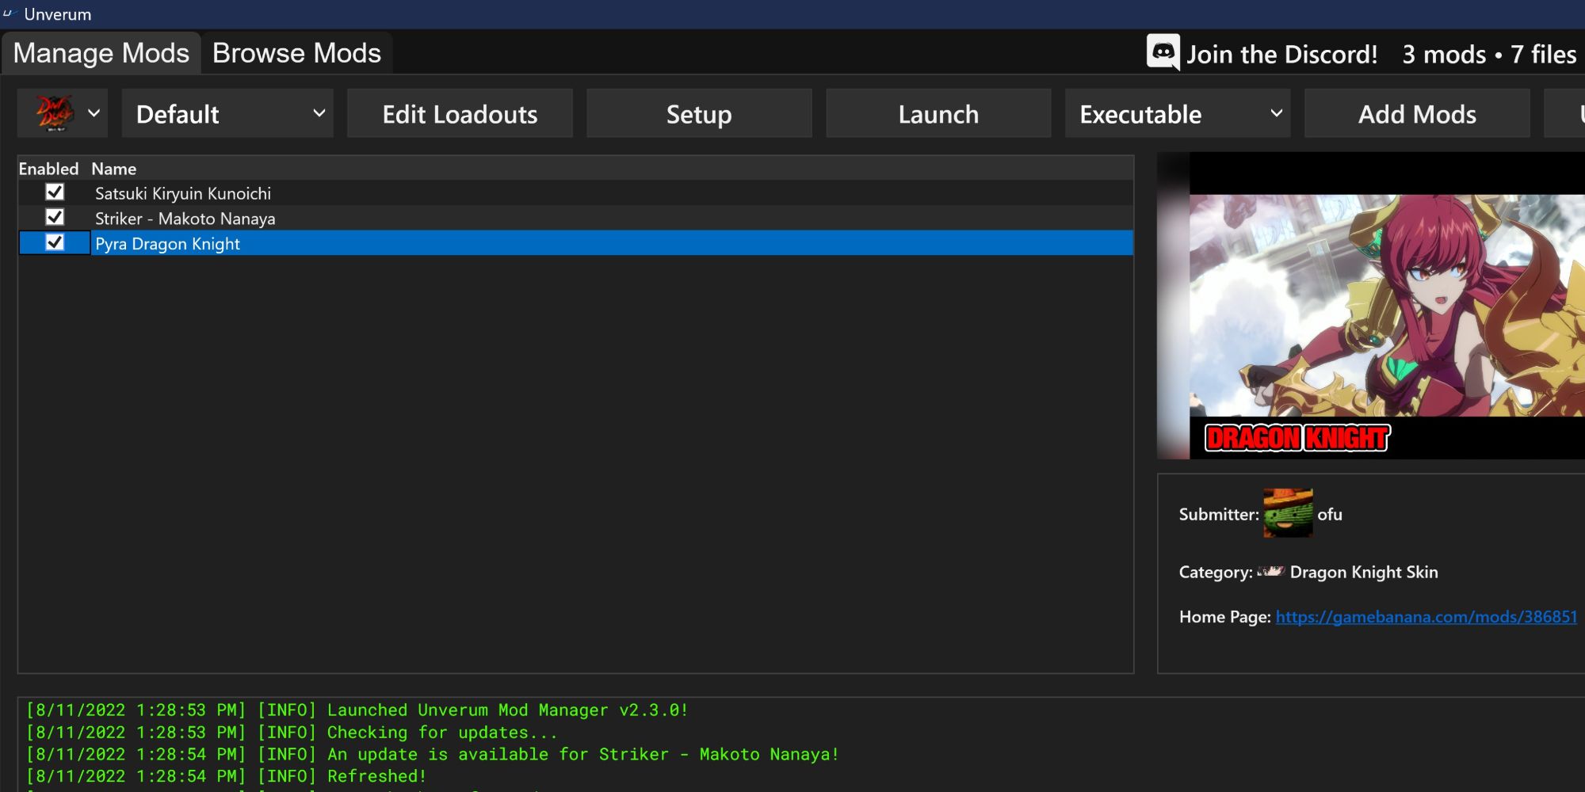Open the Executable dropdown
Viewport: 1585px width, 792px height.
(x=1178, y=113)
